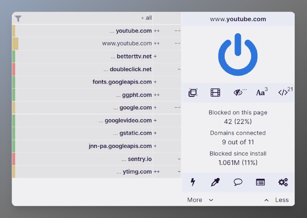Toggle pop-up blocking icon
This screenshot has height=218, width=307.
click(x=193, y=92)
